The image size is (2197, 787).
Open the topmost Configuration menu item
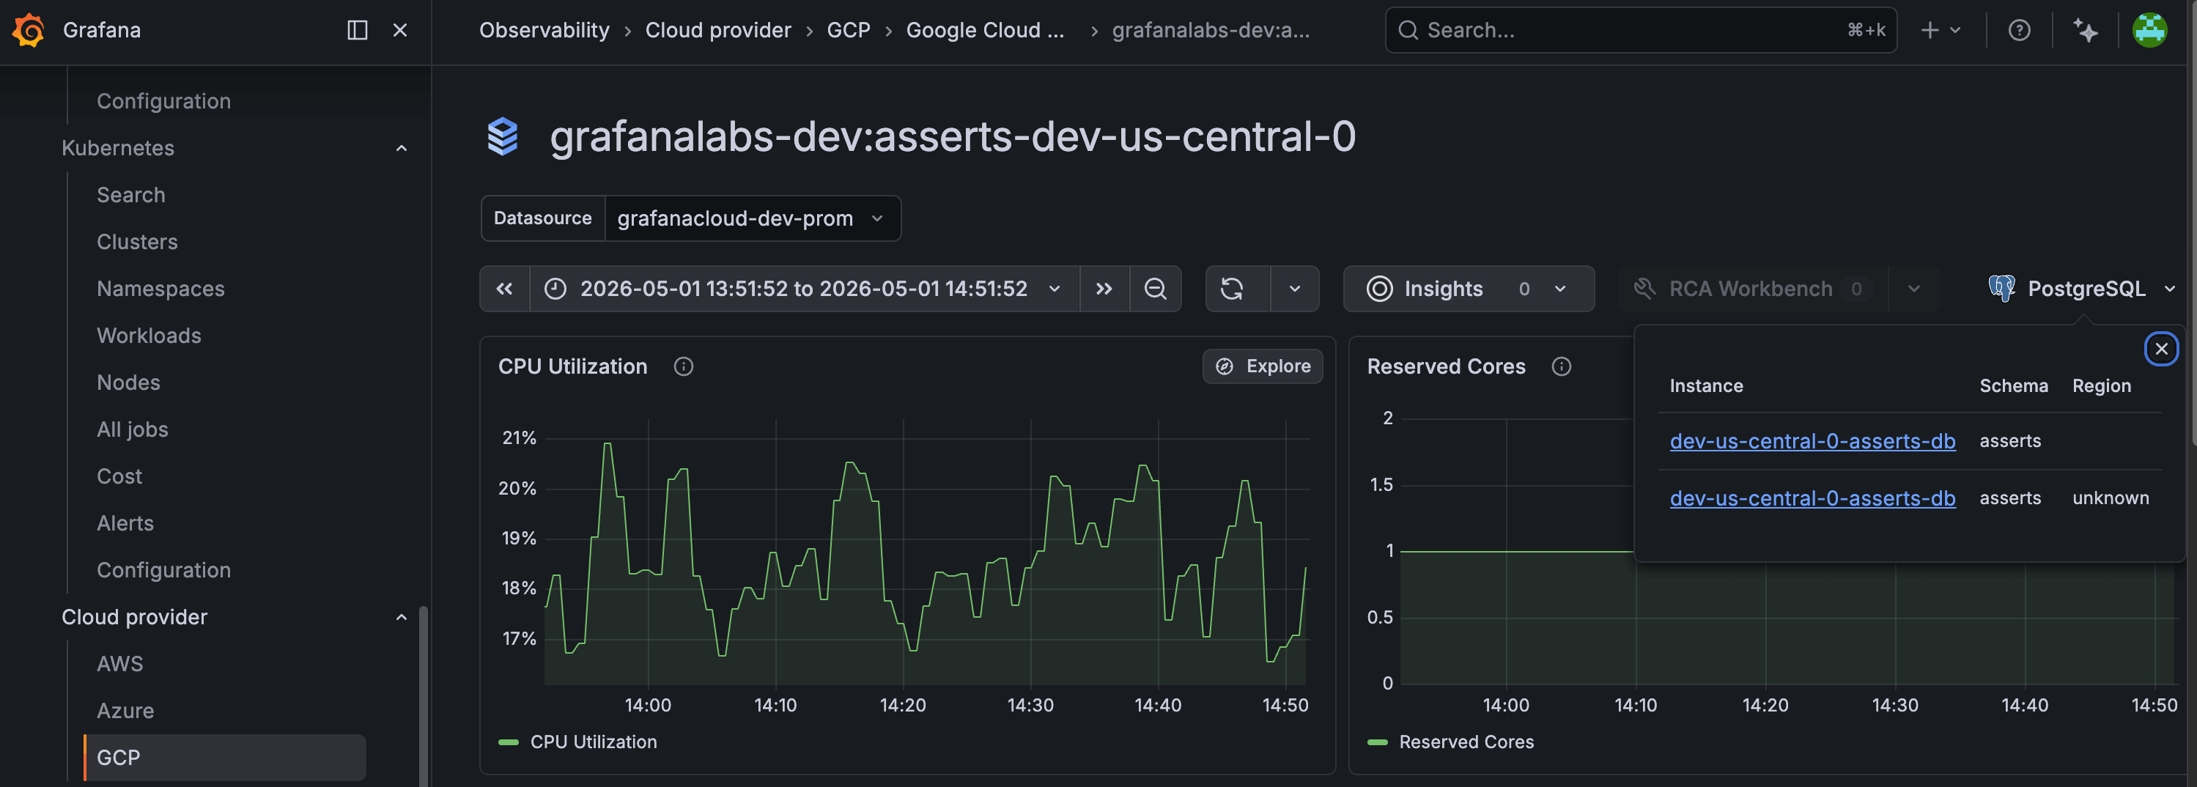(163, 101)
